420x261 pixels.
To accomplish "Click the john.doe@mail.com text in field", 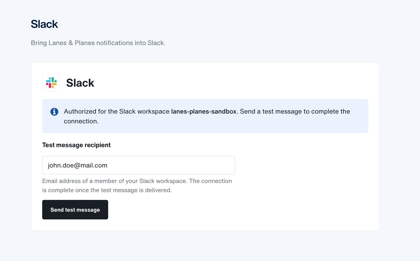I will pyautogui.click(x=77, y=165).
